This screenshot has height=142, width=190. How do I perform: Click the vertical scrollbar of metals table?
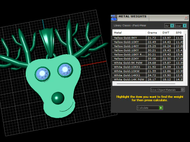coord(185,42)
